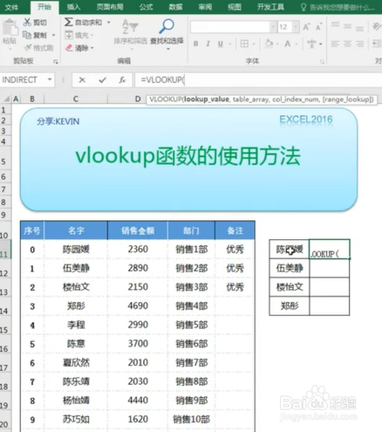Switch to the Developer tab
The image size is (382, 432).
tap(270, 7)
